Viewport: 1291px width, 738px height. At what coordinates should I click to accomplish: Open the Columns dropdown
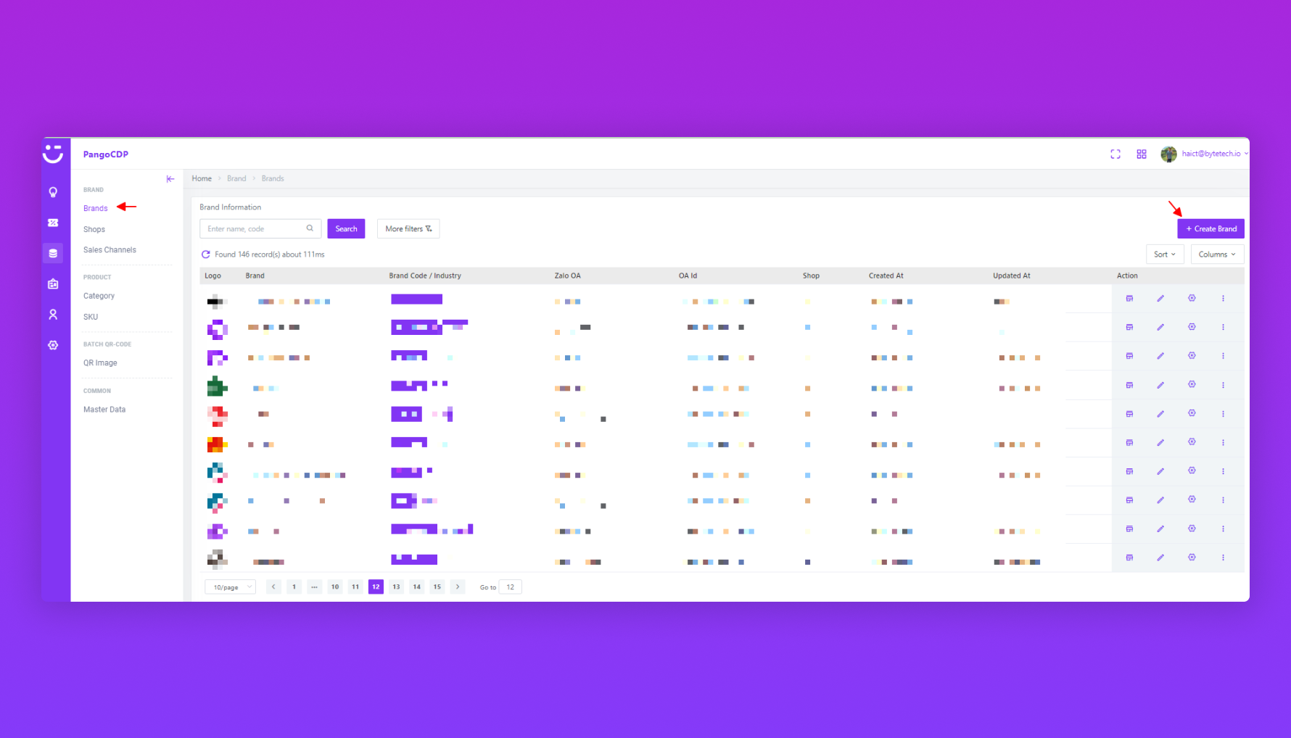tap(1217, 254)
